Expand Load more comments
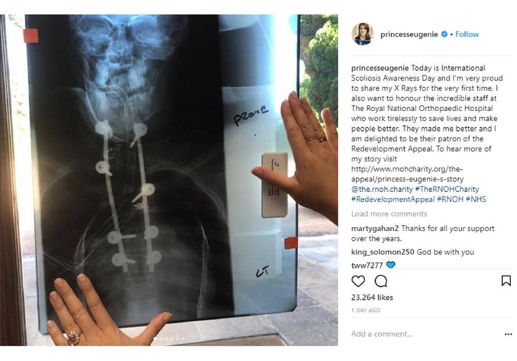Image resolution: width=517 pixels, height=361 pixels. (x=389, y=214)
